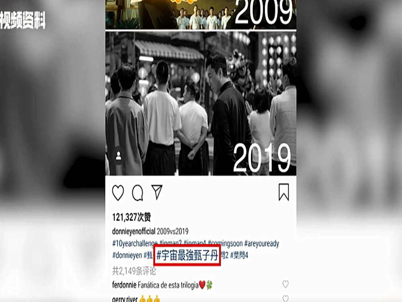Tap highlighted hashtag #宇宙最強甄子丹
This screenshot has width=402, height=302.
pyautogui.click(x=187, y=256)
